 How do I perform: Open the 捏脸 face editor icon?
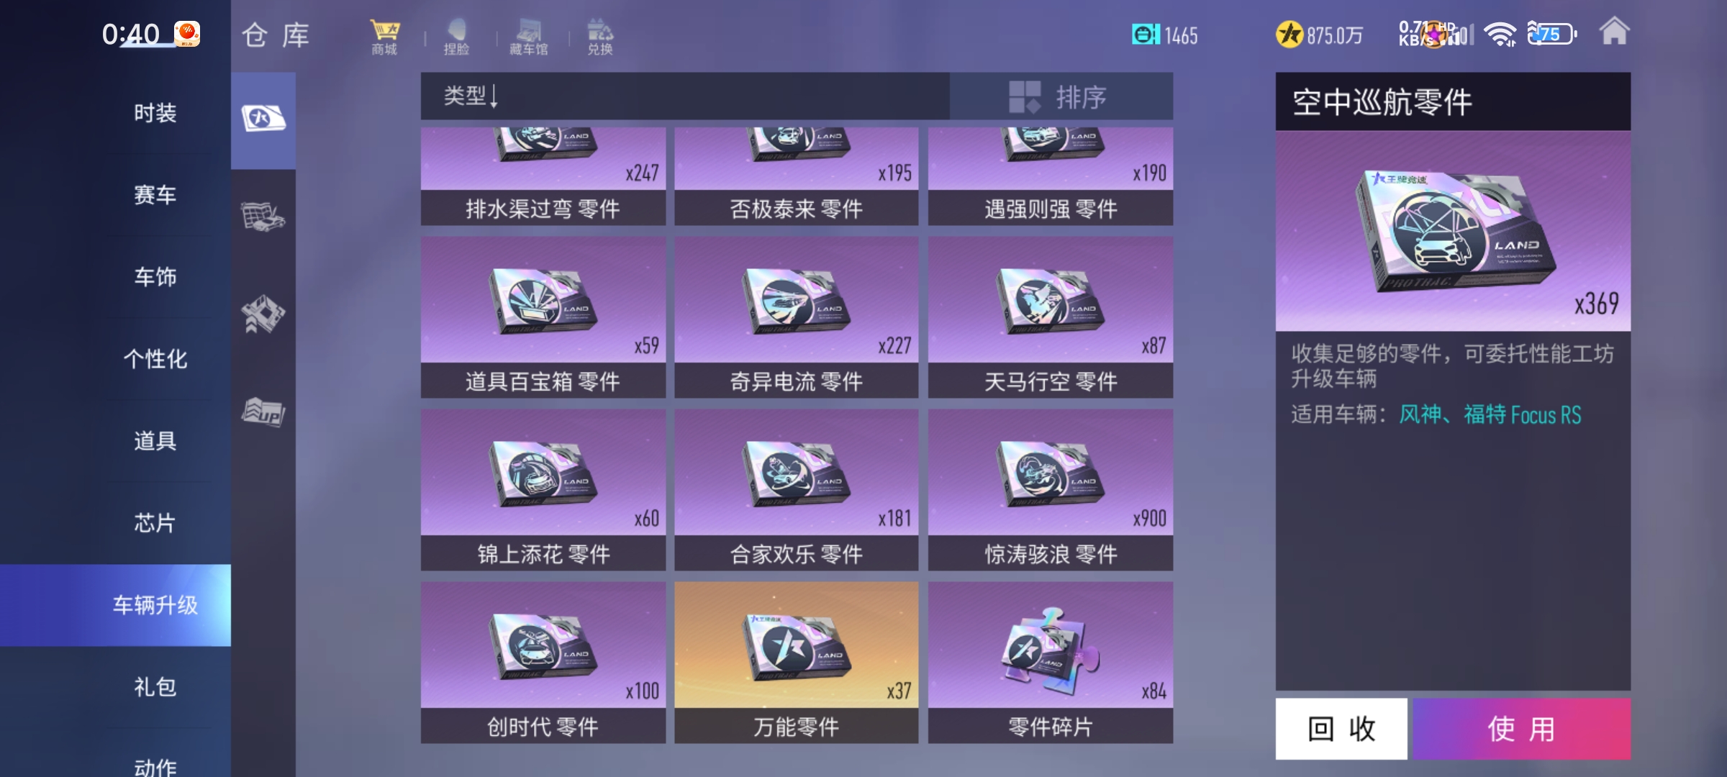coord(456,36)
